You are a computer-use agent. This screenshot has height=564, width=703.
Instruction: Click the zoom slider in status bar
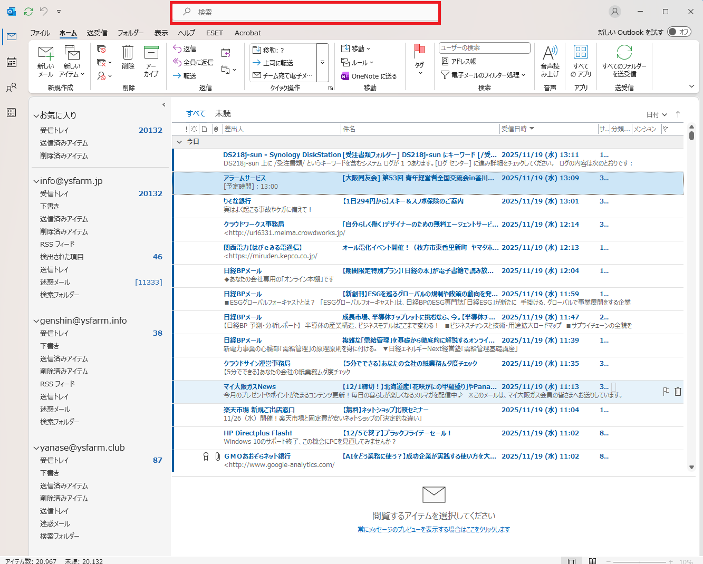(x=642, y=561)
